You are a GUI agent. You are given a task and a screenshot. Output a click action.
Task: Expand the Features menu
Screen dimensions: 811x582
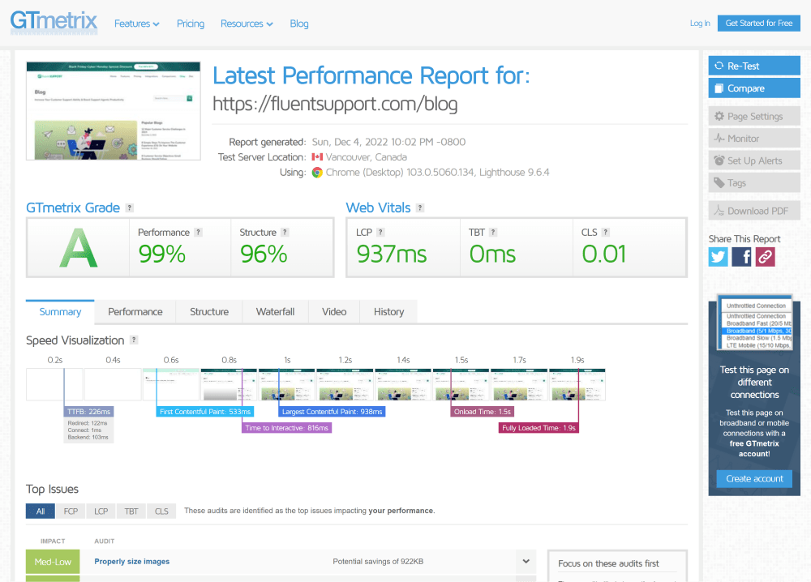coord(136,24)
